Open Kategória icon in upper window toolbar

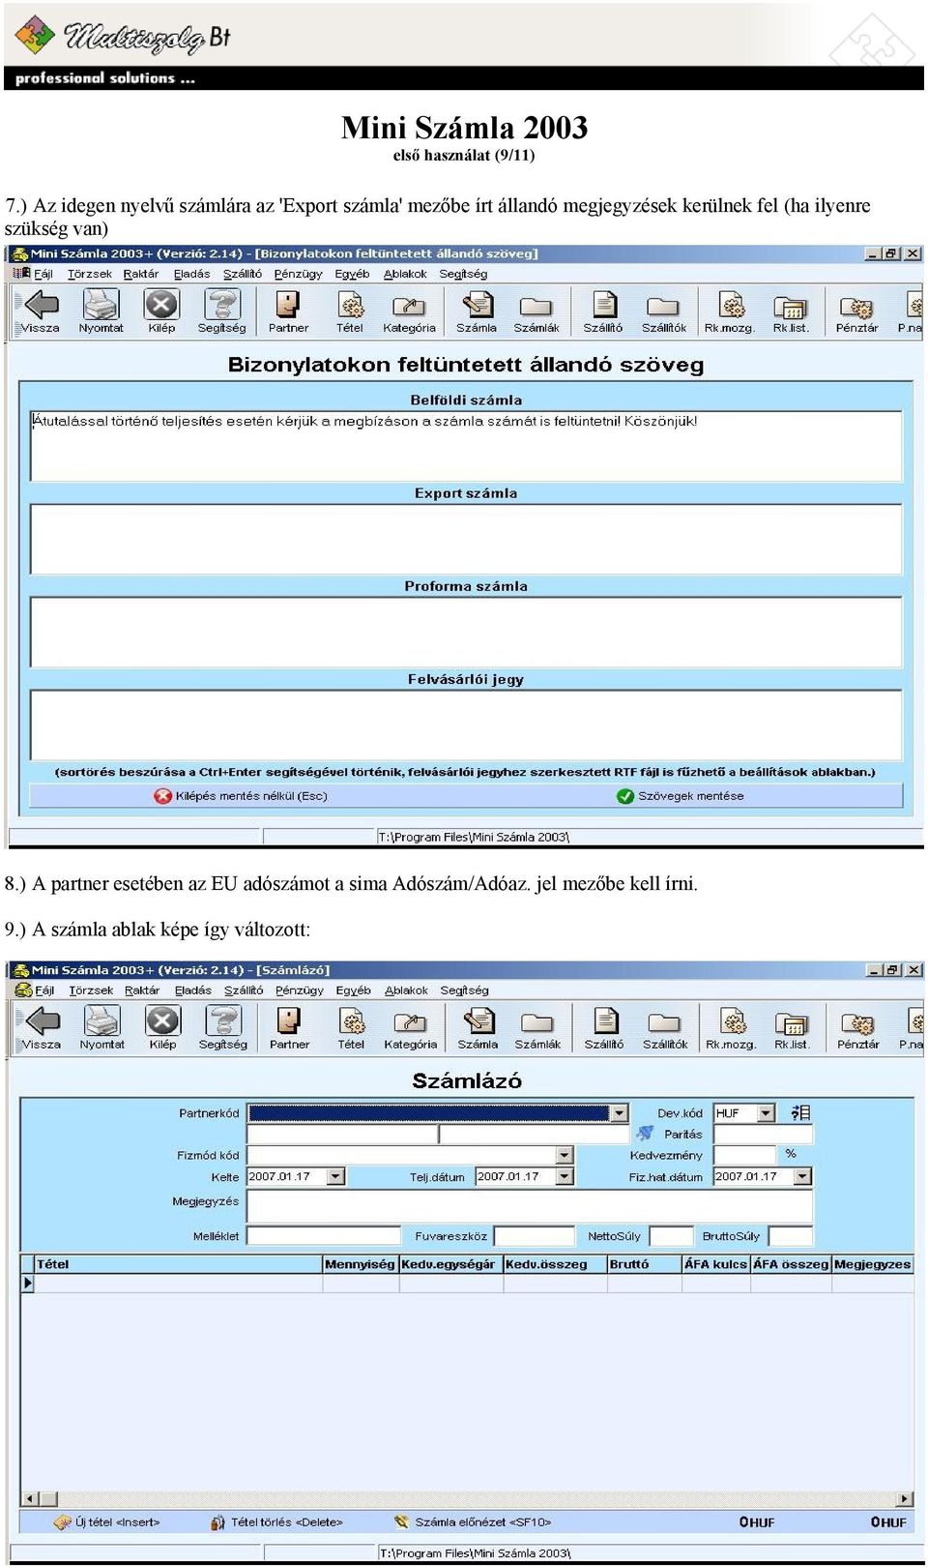click(x=409, y=306)
